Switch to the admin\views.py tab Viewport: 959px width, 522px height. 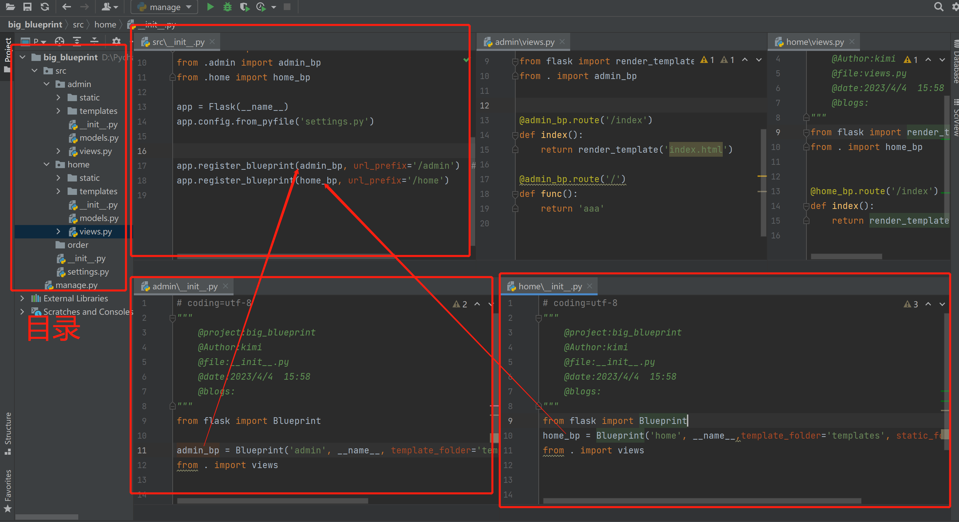pyautogui.click(x=524, y=42)
